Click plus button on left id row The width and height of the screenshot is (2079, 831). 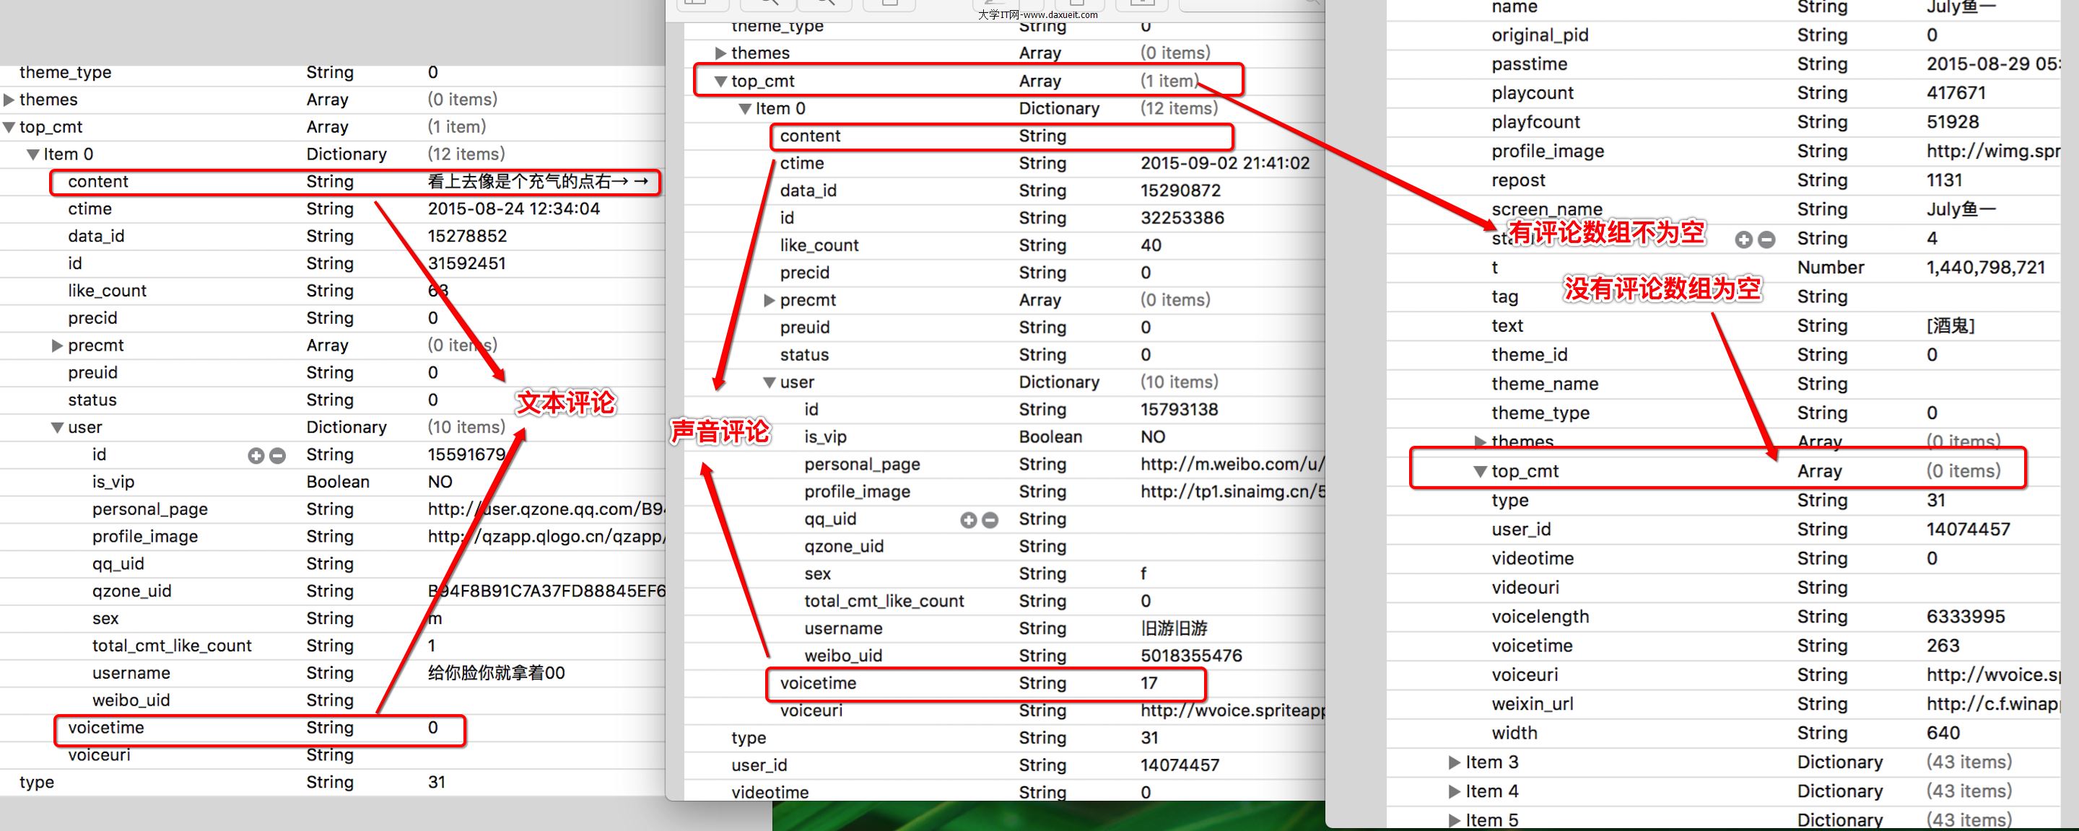point(256,456)
